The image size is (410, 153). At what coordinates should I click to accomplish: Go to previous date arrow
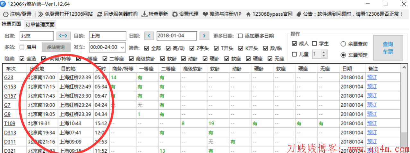[x=149, y=36]
